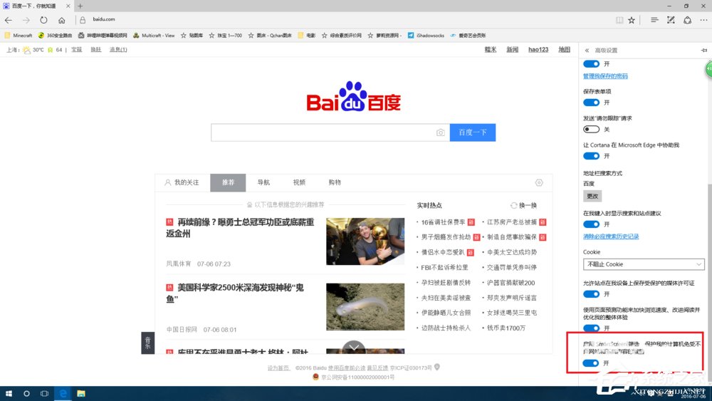Screen dimensions: 712x401
Task: Expand the Baidu feed down-arrow button
Action: (x=353, y=348)
